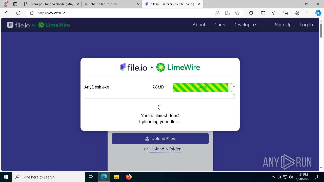This screenshot has height=182, width=324.
Task: Open the Developers page
Action: [x=245, y=25]
